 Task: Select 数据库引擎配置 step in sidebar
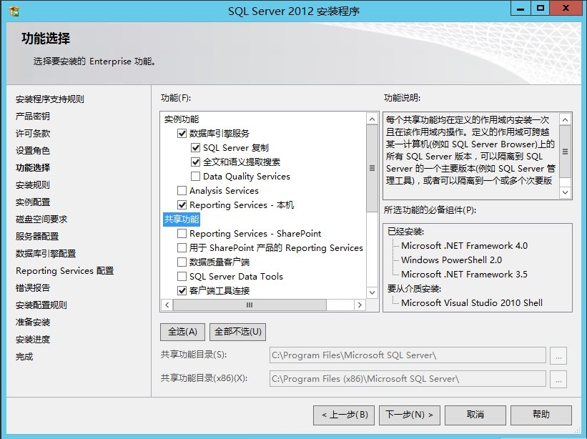[x=46, y=254]
